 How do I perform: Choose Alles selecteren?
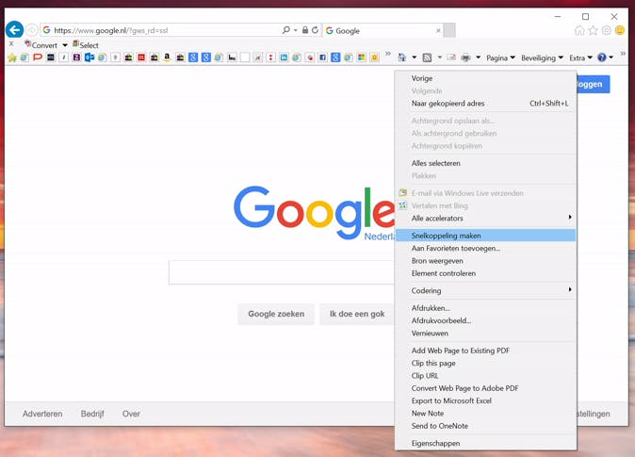point(485,163)
